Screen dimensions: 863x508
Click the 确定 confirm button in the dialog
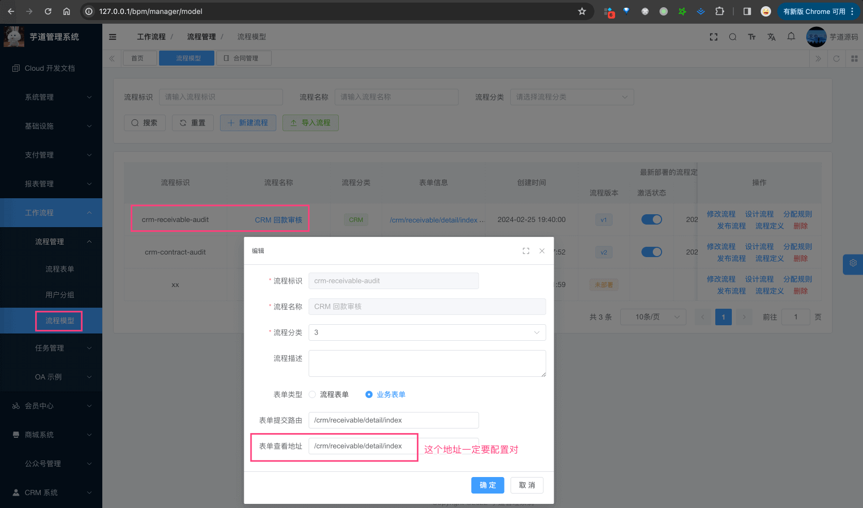pos(487,485)
